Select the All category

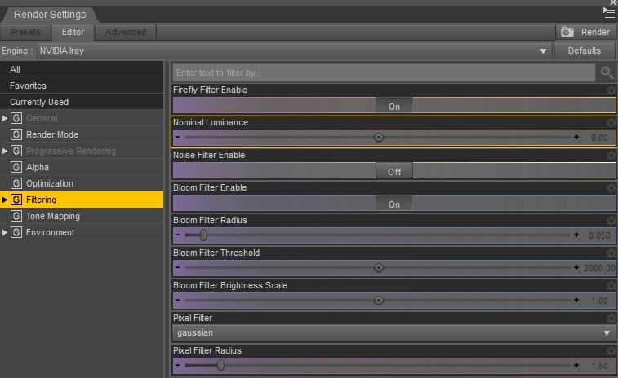point(82,69)
